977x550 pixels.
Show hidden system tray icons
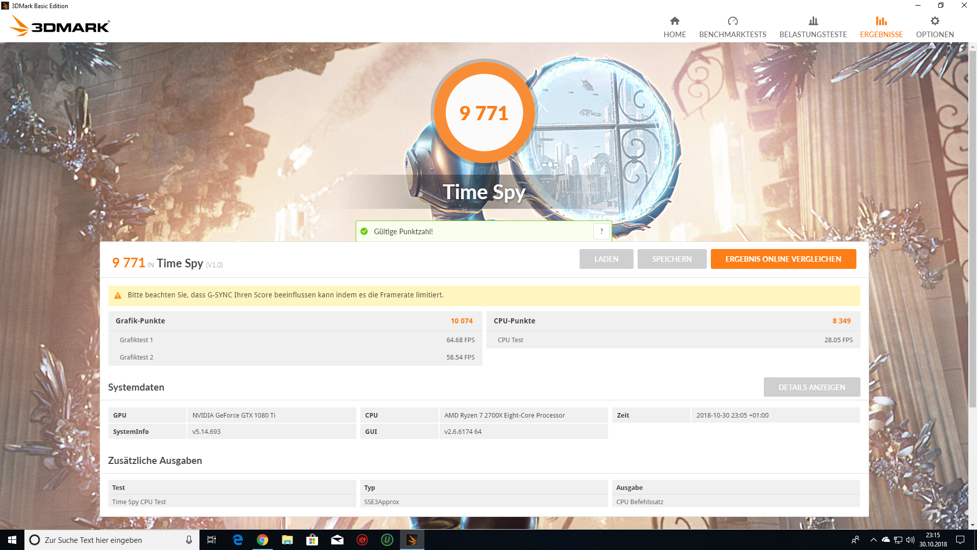873,540
